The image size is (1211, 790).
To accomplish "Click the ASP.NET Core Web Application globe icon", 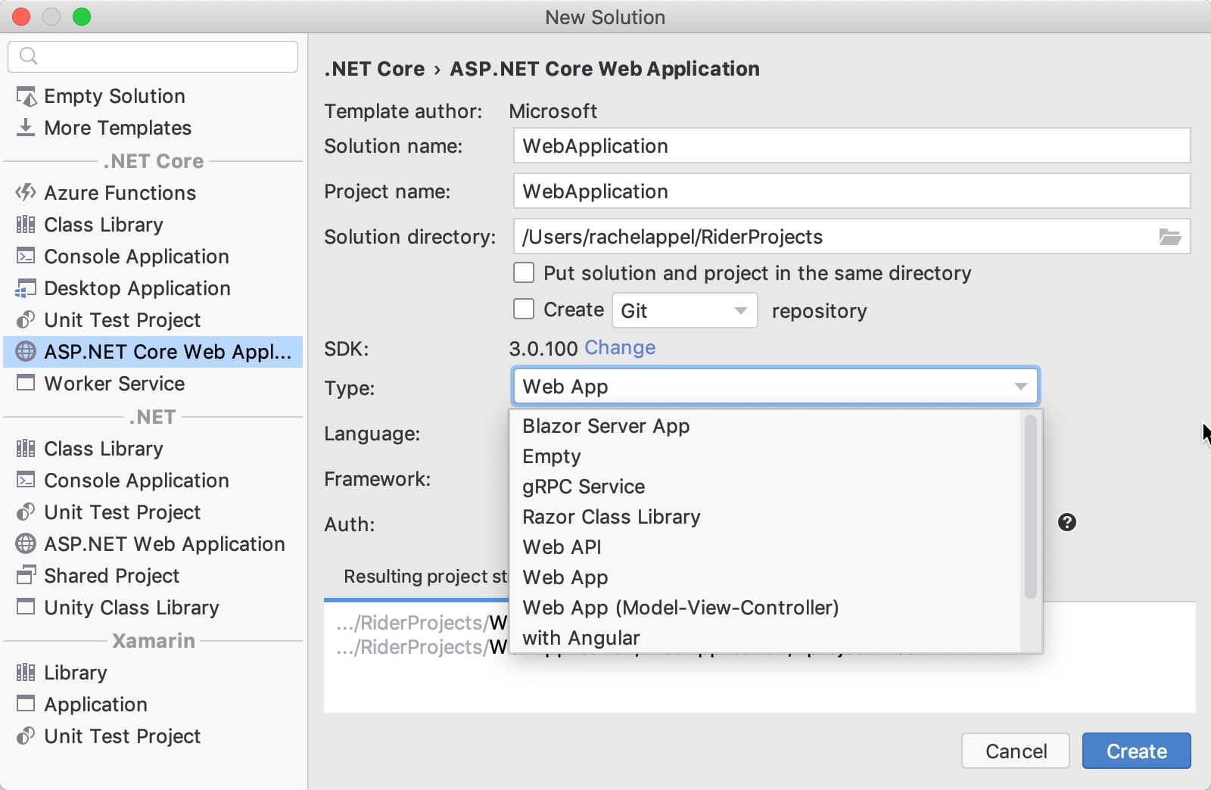I will [26, 351].
